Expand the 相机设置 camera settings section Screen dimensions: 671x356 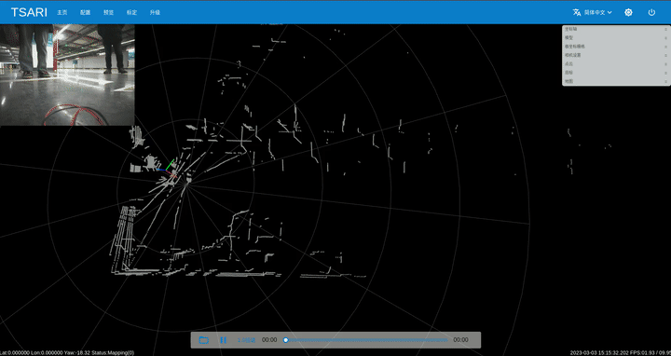coord(616,55)
